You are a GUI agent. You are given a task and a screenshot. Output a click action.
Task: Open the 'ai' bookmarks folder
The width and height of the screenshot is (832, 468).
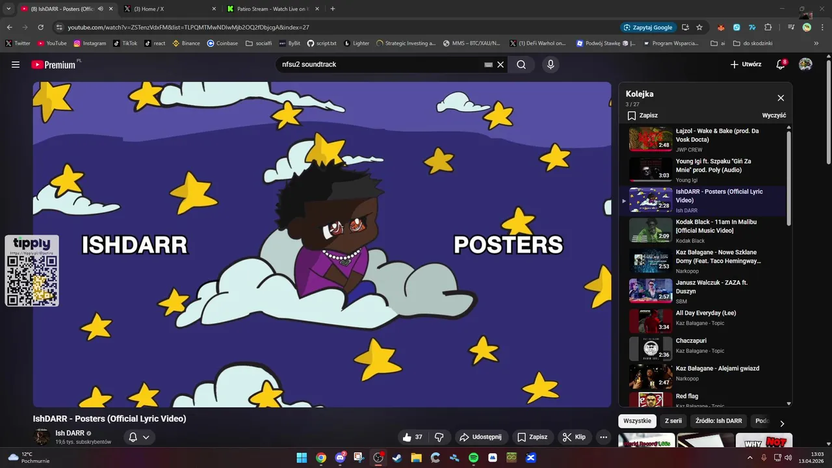pos(718,44)
